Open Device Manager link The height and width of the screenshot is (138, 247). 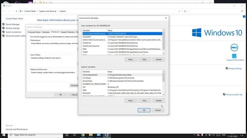pos(13,25)
